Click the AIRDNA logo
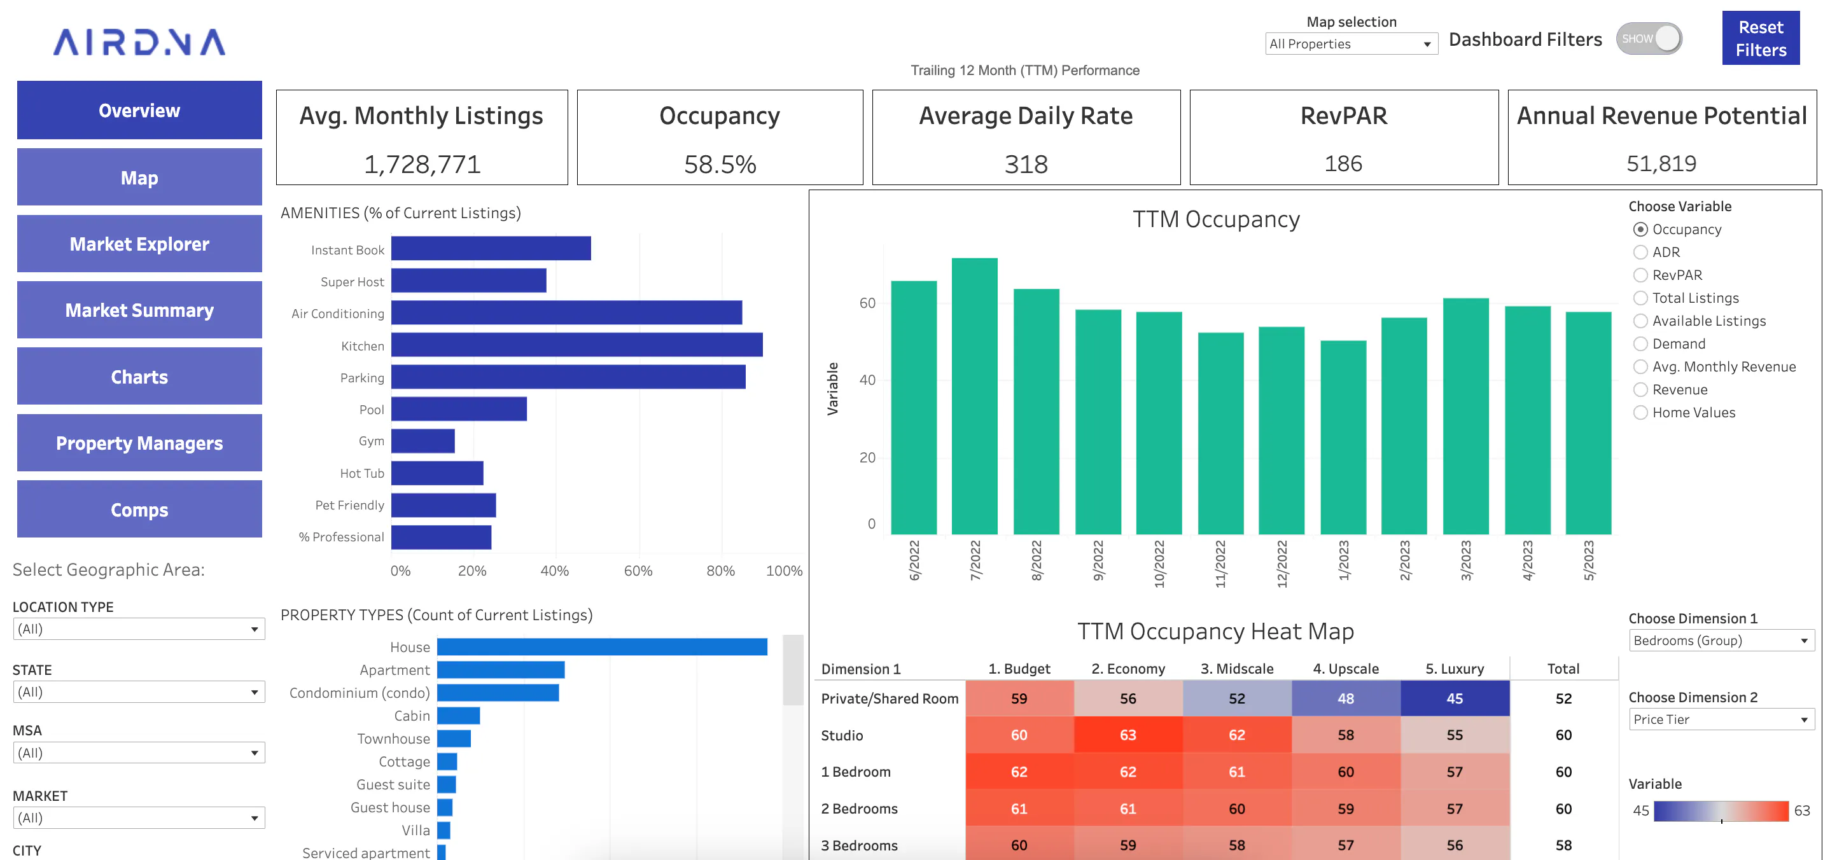1830x860 pixels. (139, 43)
